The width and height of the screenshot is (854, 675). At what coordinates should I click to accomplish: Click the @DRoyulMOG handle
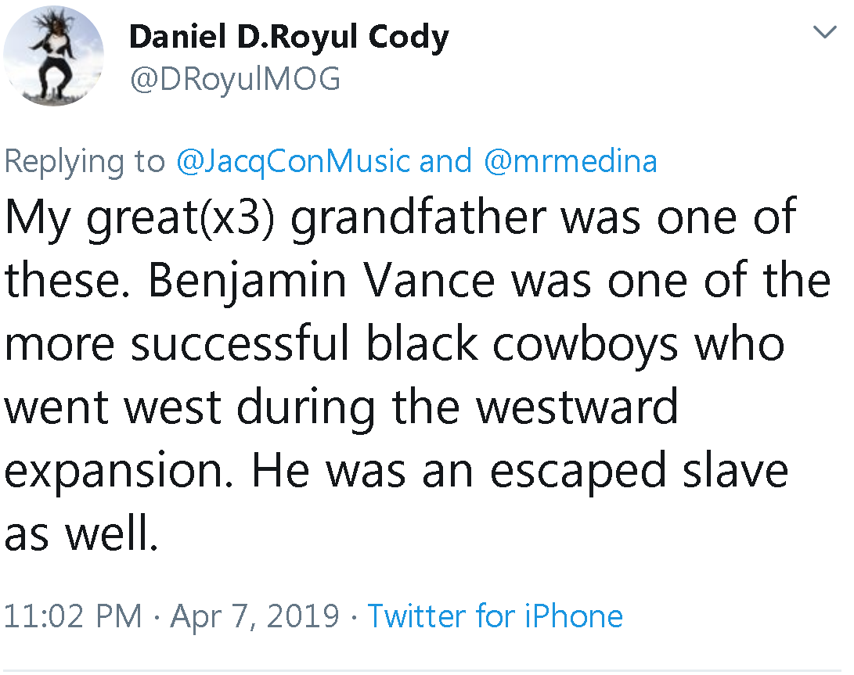point(235,79)
